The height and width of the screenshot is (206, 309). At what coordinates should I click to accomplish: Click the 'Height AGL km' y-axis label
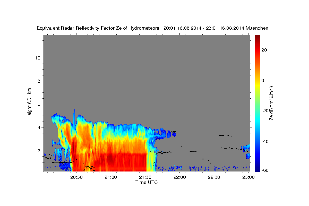pos(30,103)
